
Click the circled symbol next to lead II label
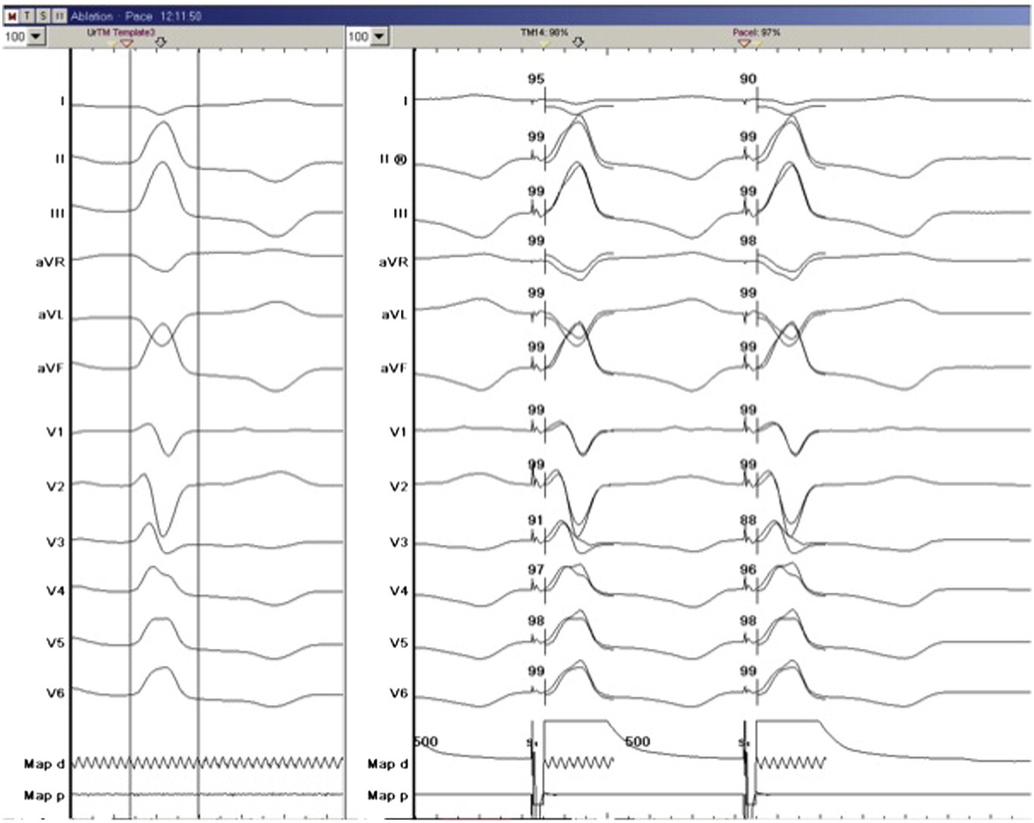click(401, 160)
